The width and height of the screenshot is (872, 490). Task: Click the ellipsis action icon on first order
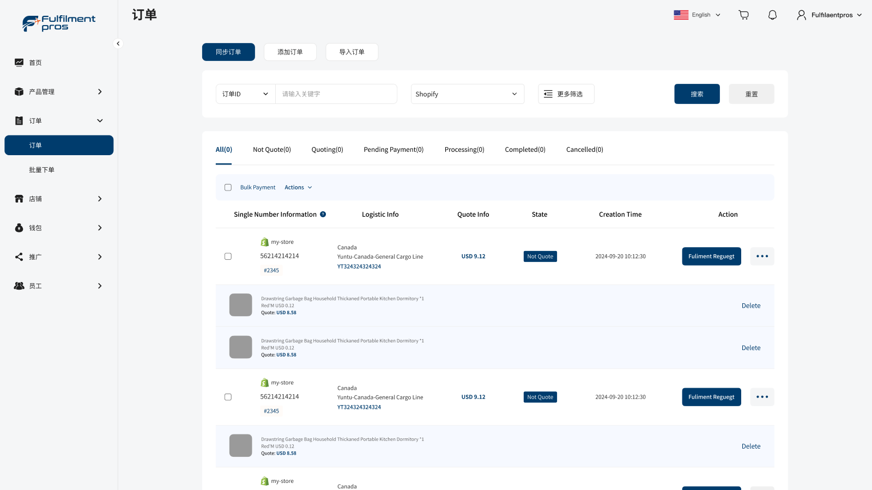(x=762, y=256)
